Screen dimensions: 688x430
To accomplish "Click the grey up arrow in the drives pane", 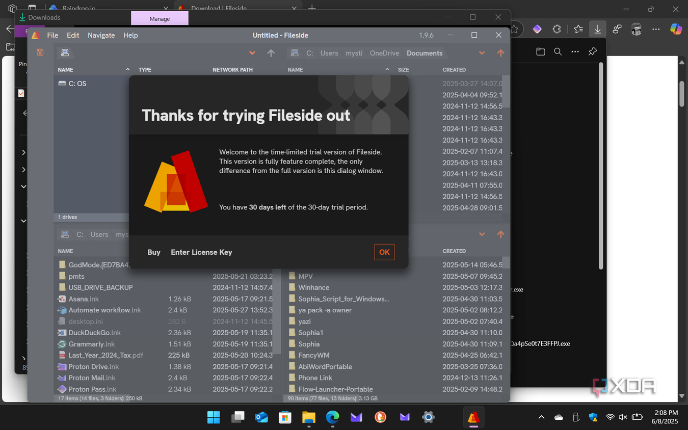I will coord(271,53).
